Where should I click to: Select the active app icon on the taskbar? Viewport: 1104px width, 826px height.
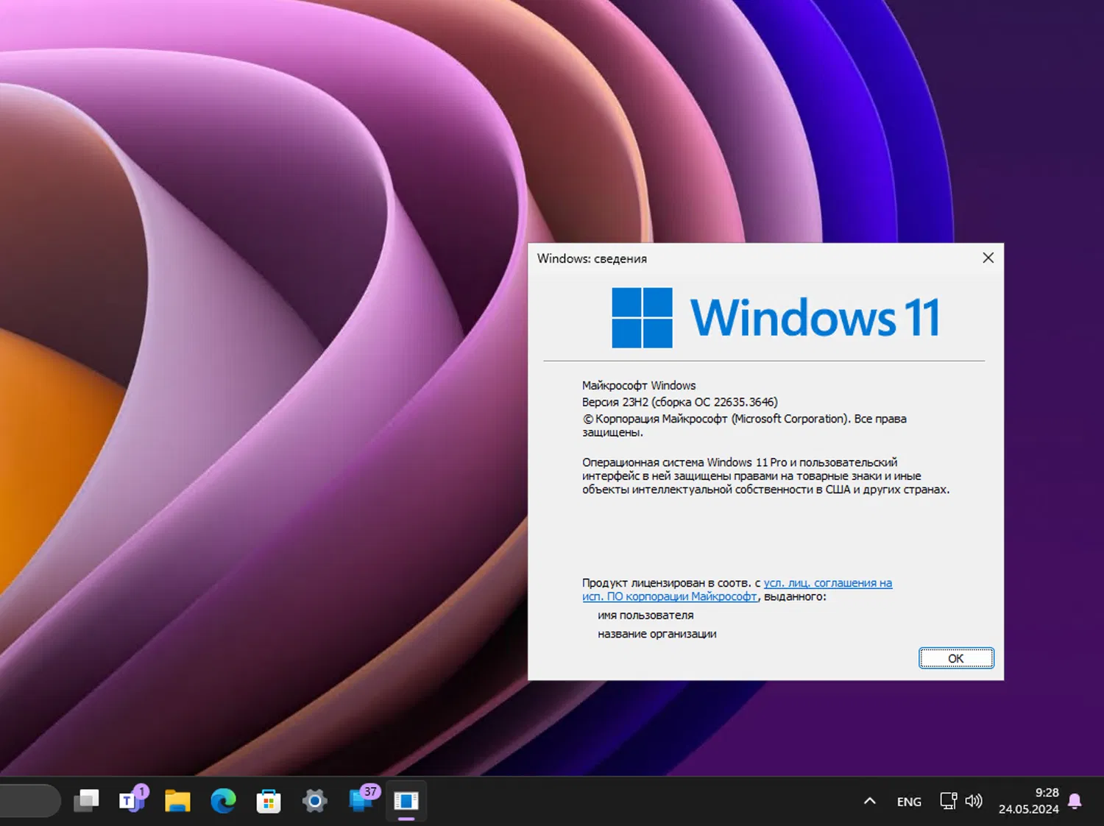coord(406,800)
